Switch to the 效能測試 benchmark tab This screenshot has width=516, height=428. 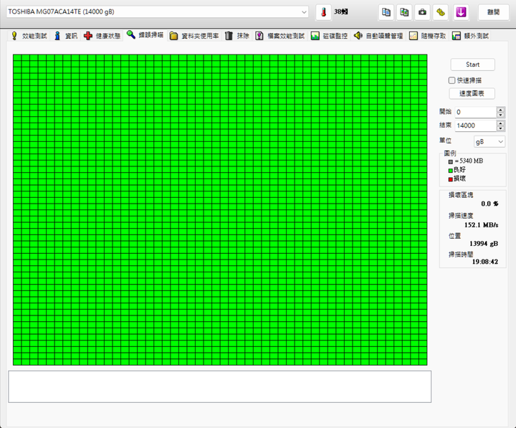(x=29, y=36)
